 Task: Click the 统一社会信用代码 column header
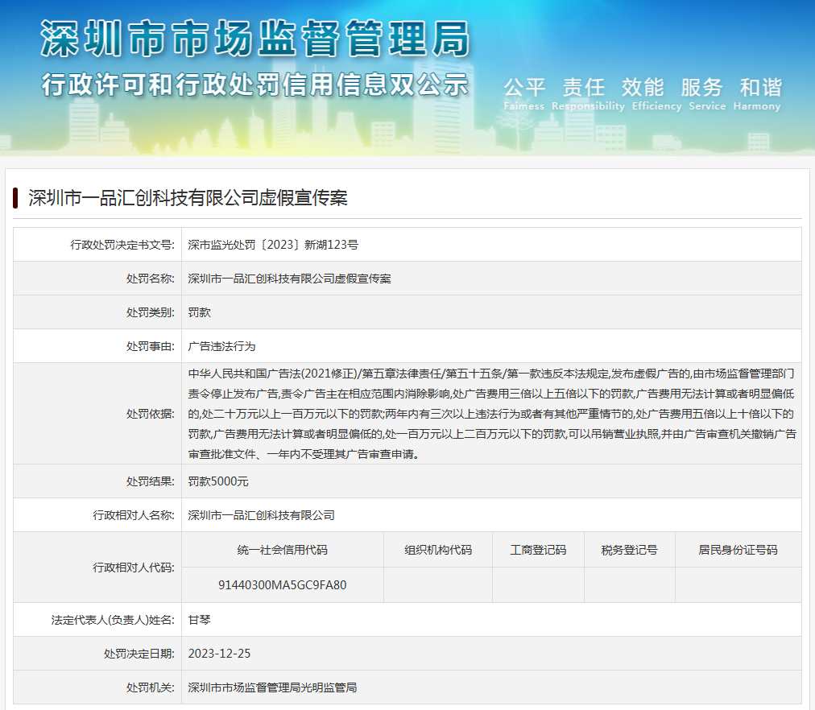282,550
